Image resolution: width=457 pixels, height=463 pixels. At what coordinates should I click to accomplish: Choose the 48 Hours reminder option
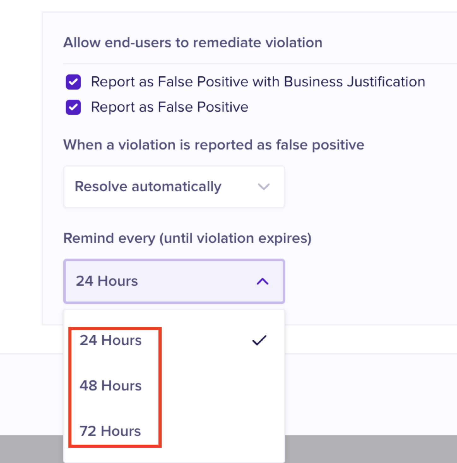(110, 386)
